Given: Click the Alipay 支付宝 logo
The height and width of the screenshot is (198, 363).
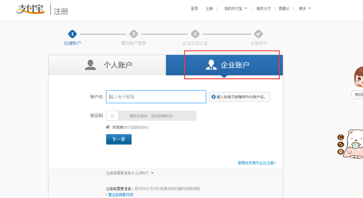Looking at the screenshot, I should tap(31, 9).
